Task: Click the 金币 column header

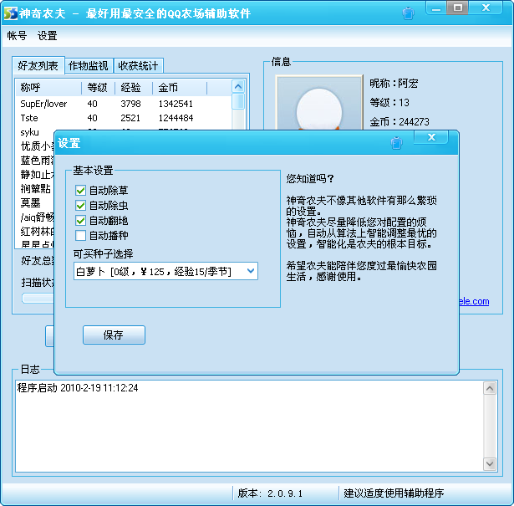Action: pos(180,88)
